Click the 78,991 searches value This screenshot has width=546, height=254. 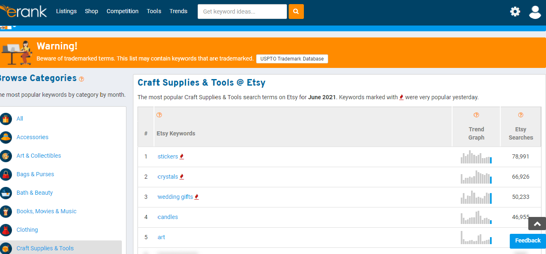tap(521, 156)
